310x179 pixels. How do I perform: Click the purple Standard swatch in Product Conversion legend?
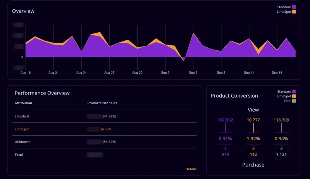click(x=294, y=91)
